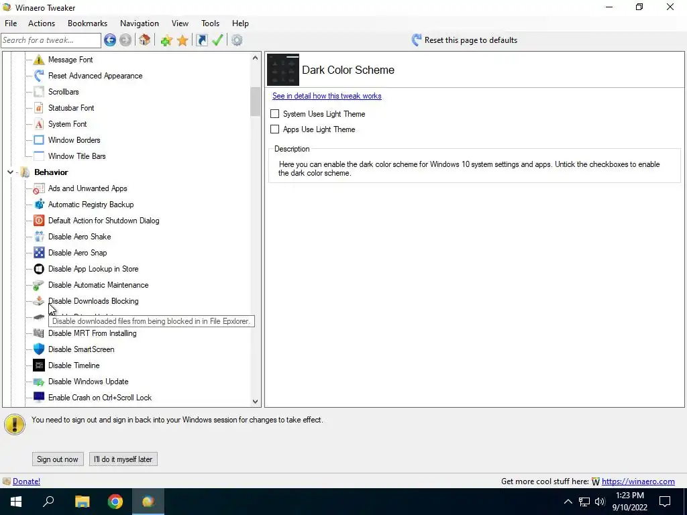Select the Behavior category label
Viewport: 687px width, 515px height.
(x=51, y=172)
